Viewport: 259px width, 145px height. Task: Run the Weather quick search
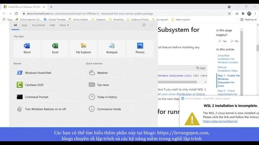click(x=120, y=72)
